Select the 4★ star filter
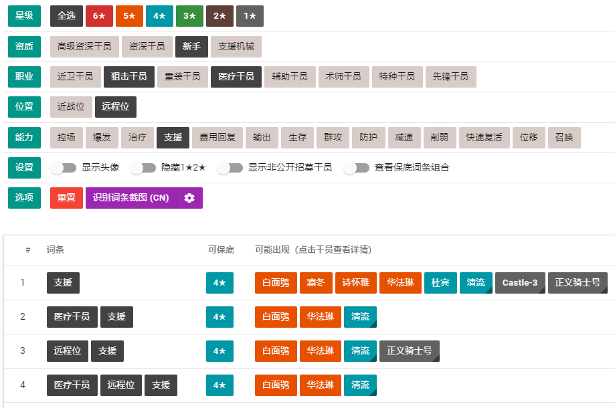The height and width of the screenshot is (408, 615). pyautogui.click(x=159, y=15)
